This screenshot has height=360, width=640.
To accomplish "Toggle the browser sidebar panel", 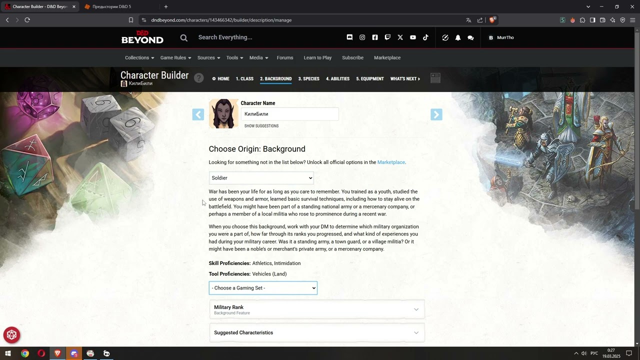I will coord(592,20).
